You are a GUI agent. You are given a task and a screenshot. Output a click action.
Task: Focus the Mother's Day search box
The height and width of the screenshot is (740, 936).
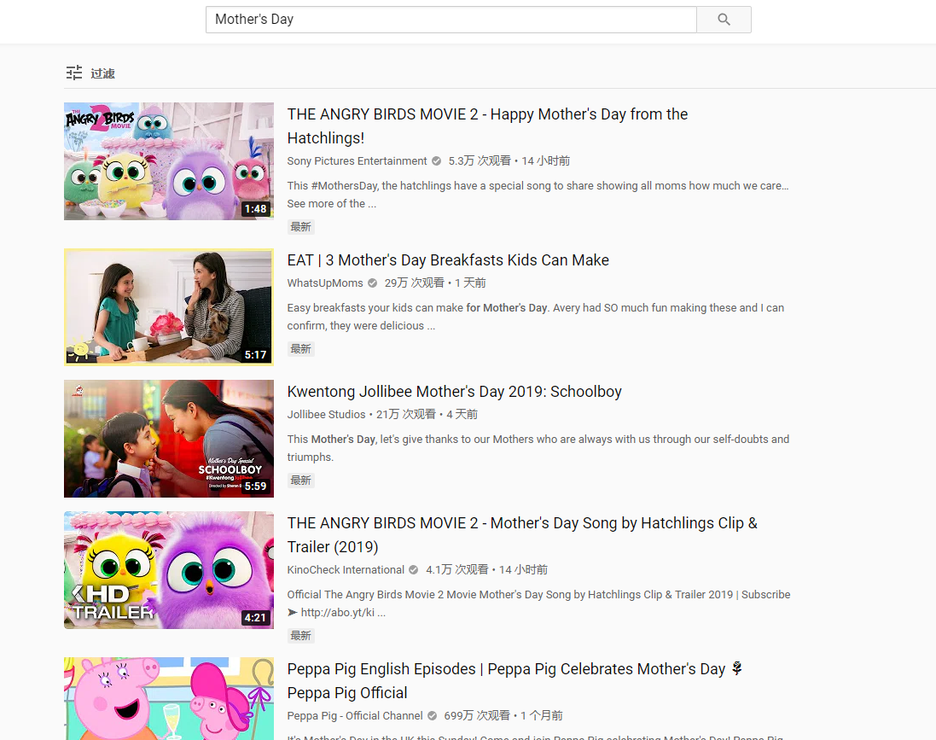click(x=451, y=20)
